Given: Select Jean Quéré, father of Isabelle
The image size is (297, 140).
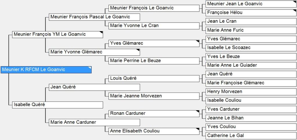Looking at the screenshot, I should coord(94,87).
